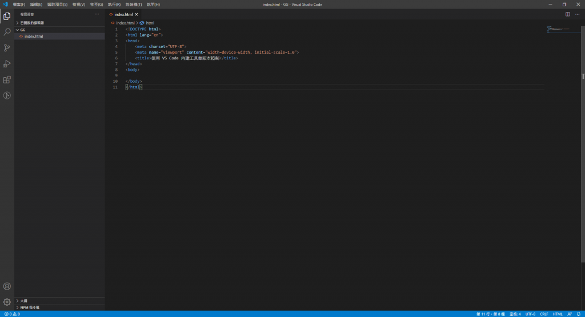Viewport: 585px width, 317px height.
Task: Open the Accounts icon in activity bar
Action: pos(7,286)
